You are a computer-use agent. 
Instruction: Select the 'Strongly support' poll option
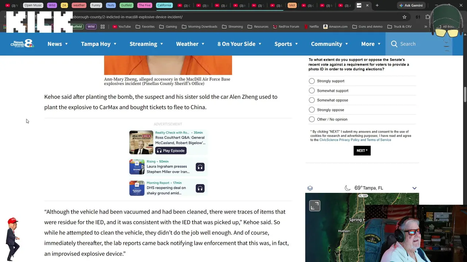pyautogui.click(x=312, y=81)
